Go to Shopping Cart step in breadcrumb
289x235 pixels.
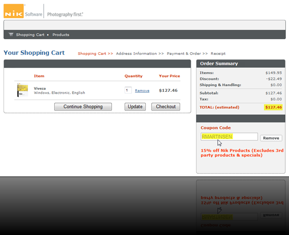pos(95,54)
